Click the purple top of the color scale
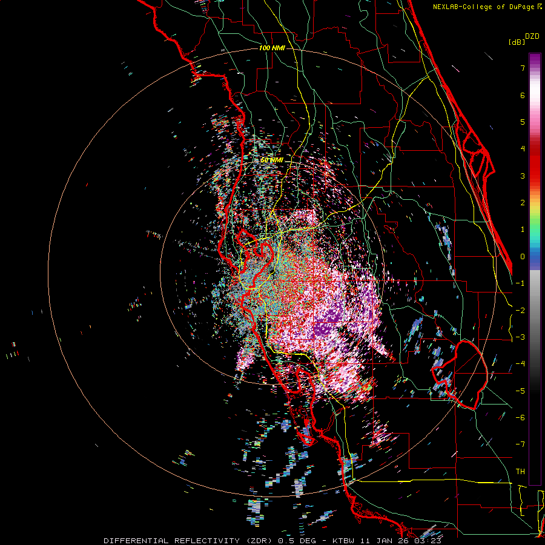Image resolution: width=545 pixels, height=545 pixels. pyautogui.click(x=535, y=59)
